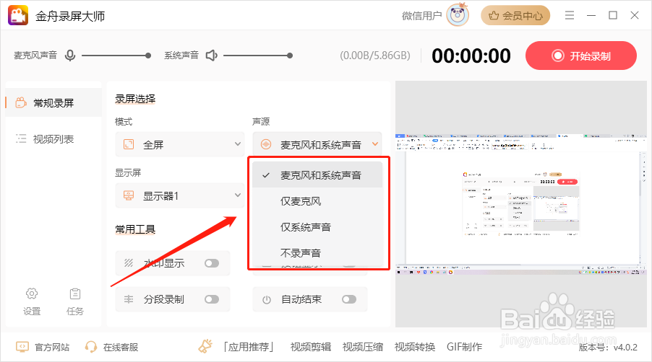This screenshot has width=652, height=362.
Task: Open 设置 settings gear
Action: [x=32, y=301]
